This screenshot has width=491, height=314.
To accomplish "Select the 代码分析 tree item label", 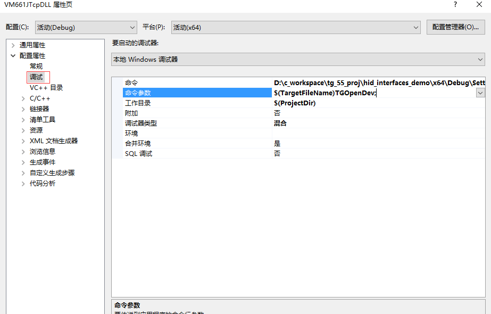I will point(43,184).
